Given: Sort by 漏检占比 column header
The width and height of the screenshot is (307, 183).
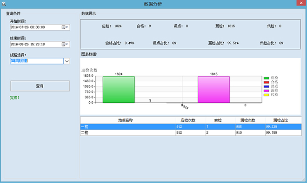Looking at the screenshot, I should click(283, 120).
